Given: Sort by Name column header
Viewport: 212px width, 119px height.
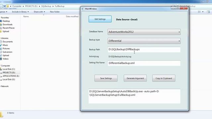Looking at the screenshot, I should point(26,17).
